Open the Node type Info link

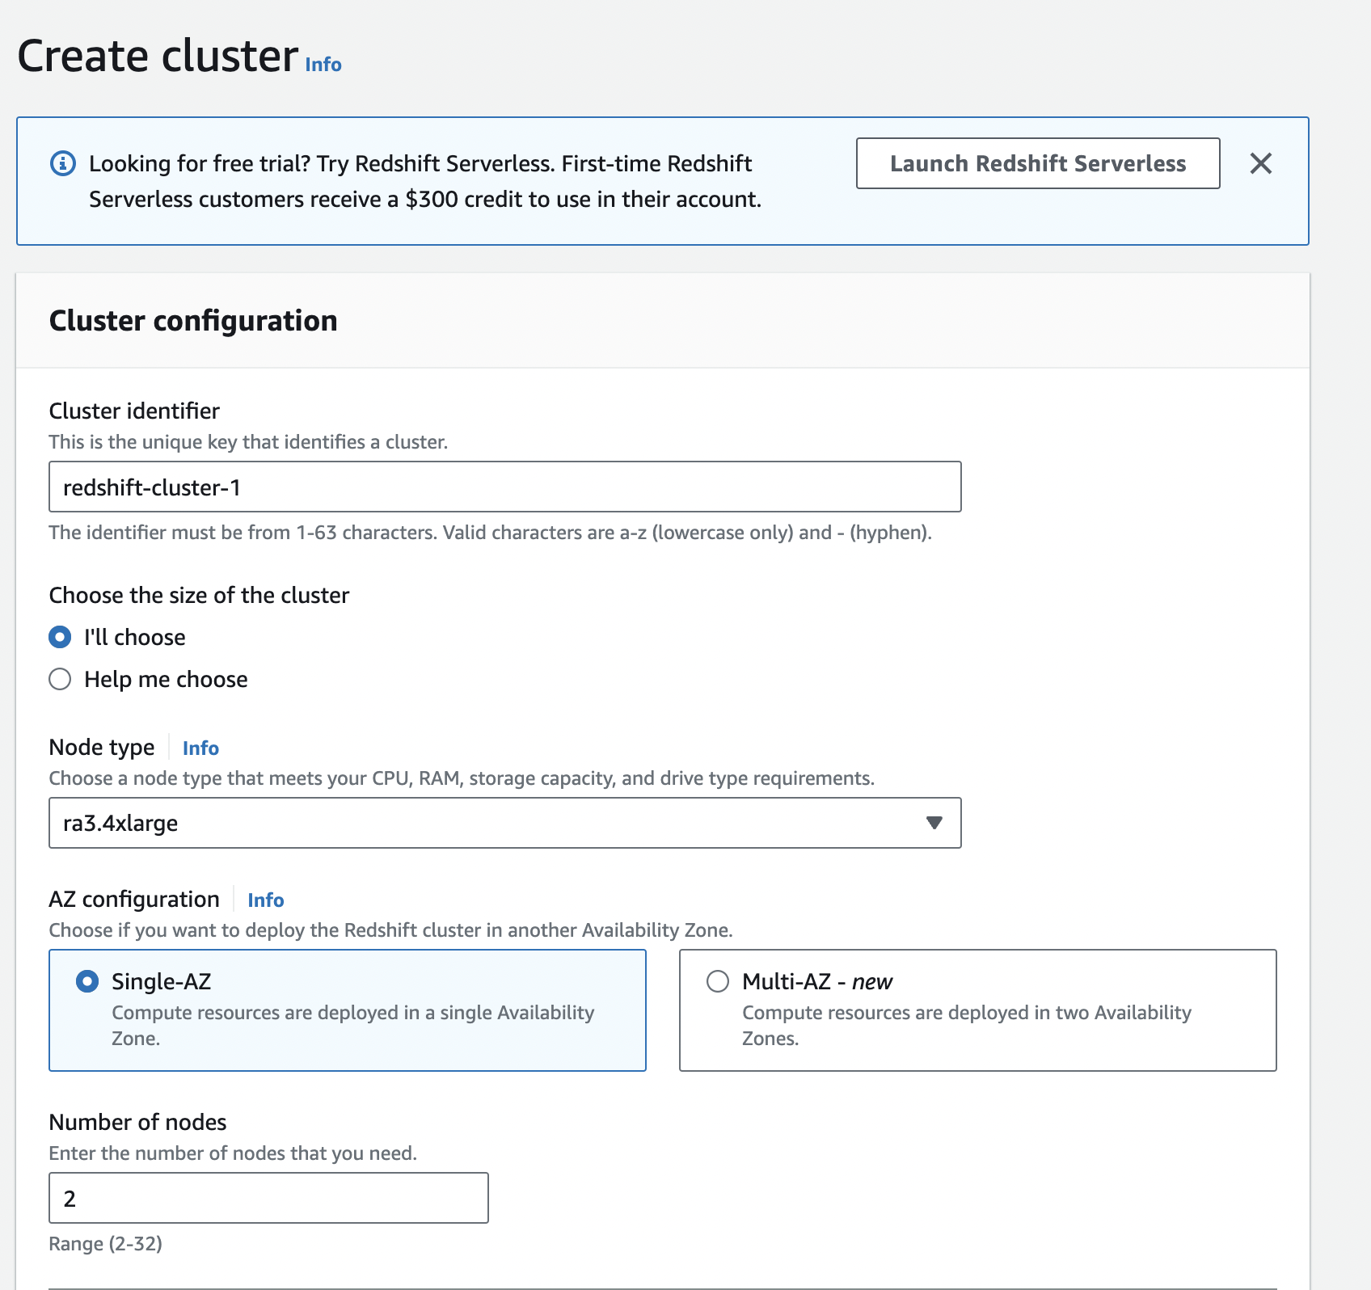pos(200,748)
